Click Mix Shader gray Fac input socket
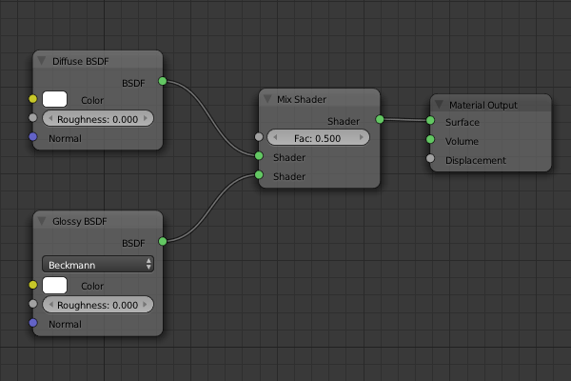The width and height of the screenshot is (571, 381). click(x=259, y=137)
